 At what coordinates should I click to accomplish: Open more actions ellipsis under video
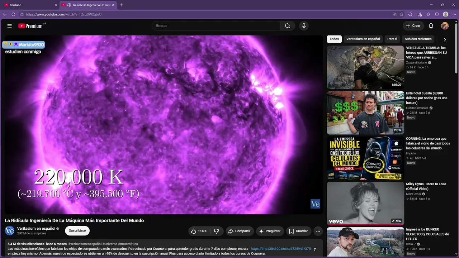point(318,231)
